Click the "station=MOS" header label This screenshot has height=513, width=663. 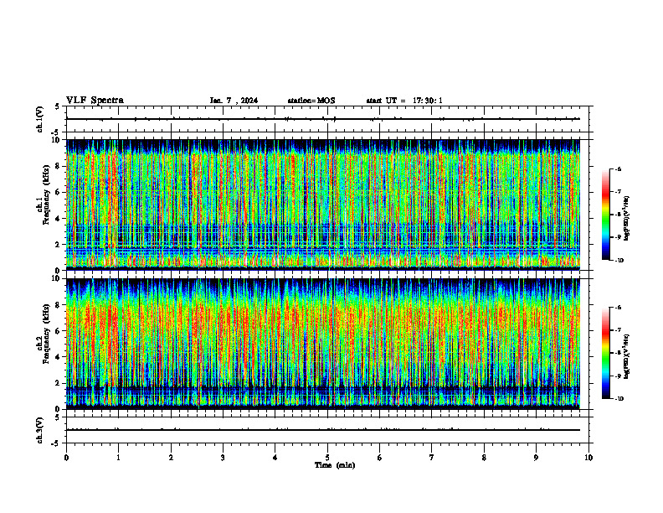coord(311,101)
